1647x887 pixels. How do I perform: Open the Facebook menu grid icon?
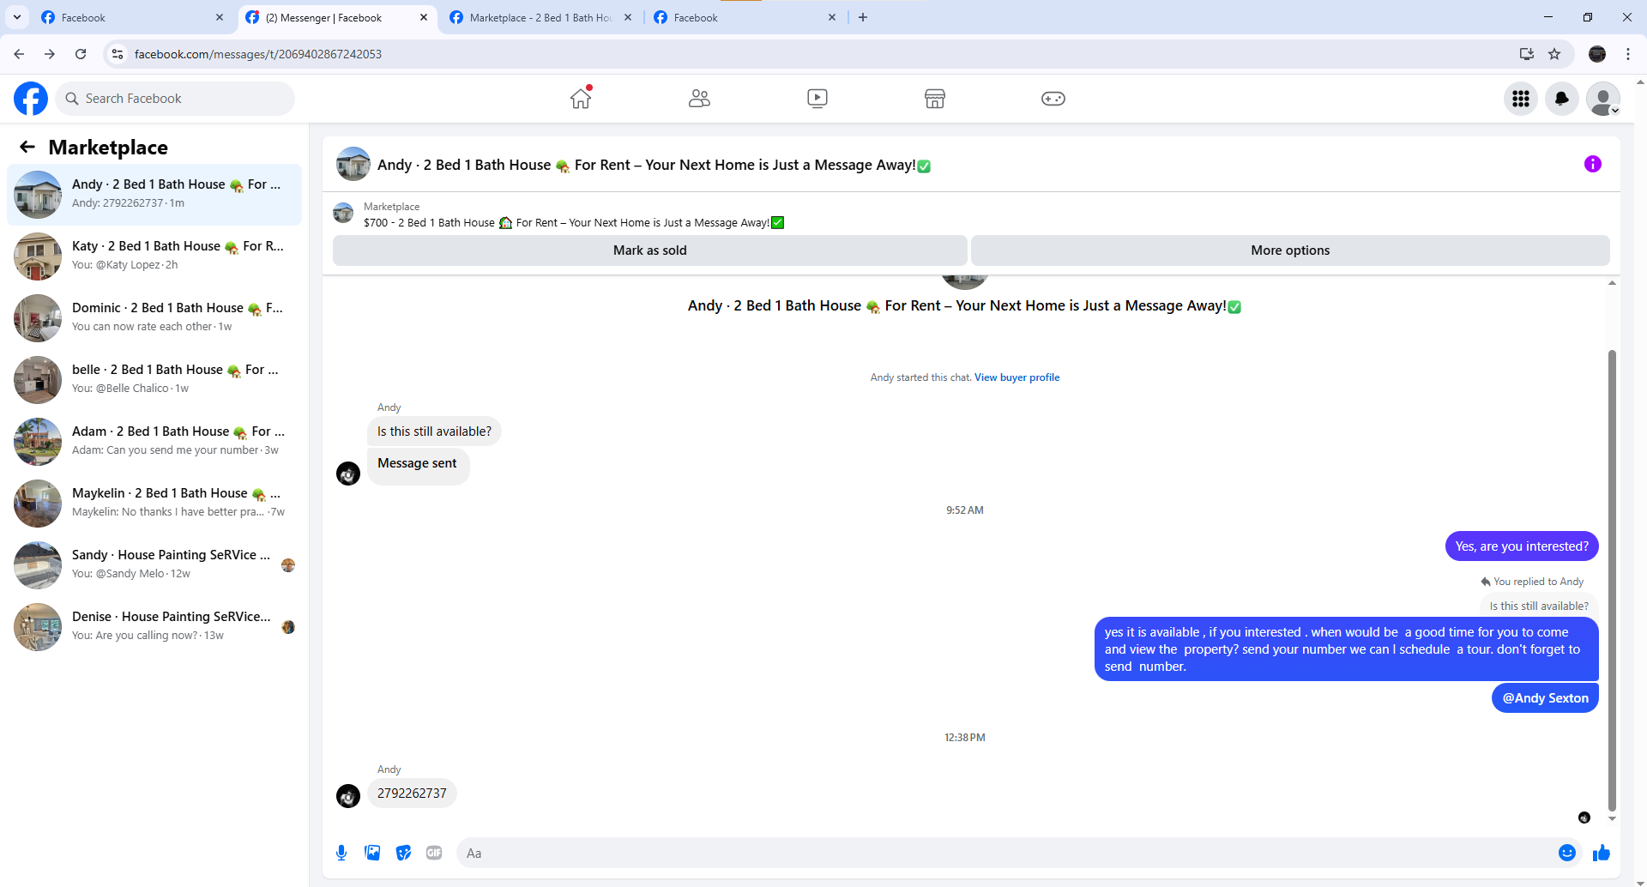click(1521, 99)
